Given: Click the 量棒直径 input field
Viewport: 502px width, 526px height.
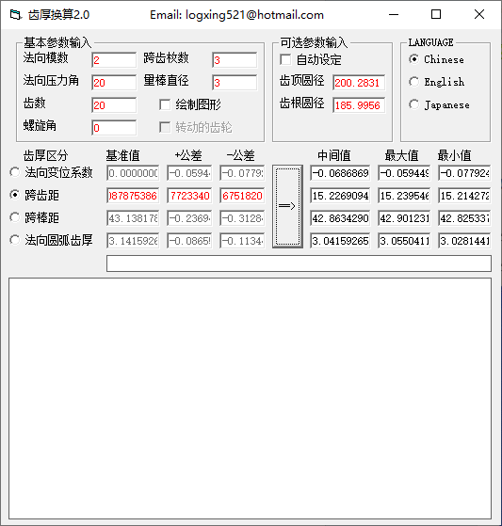Looking at the screenshot, I should coord(235,83).
